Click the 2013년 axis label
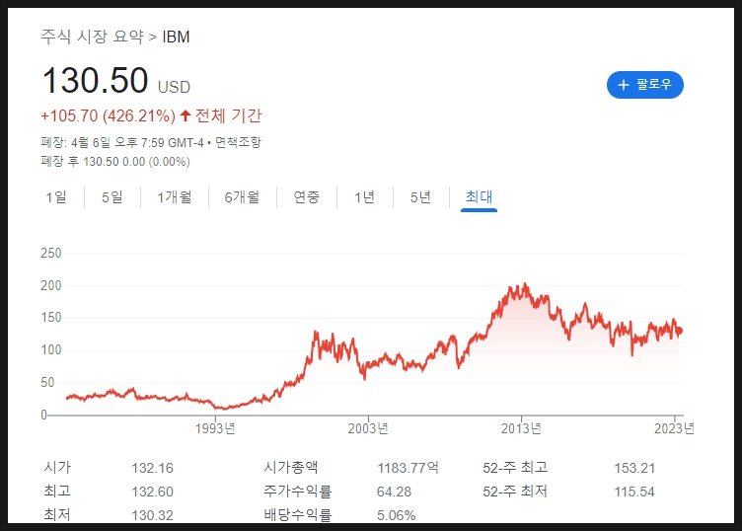The image size is (742, 531). point(521,428)
